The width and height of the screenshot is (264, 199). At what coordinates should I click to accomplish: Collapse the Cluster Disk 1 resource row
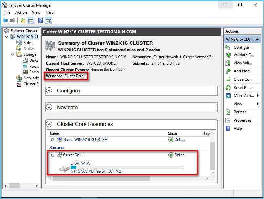click(53, 155)
